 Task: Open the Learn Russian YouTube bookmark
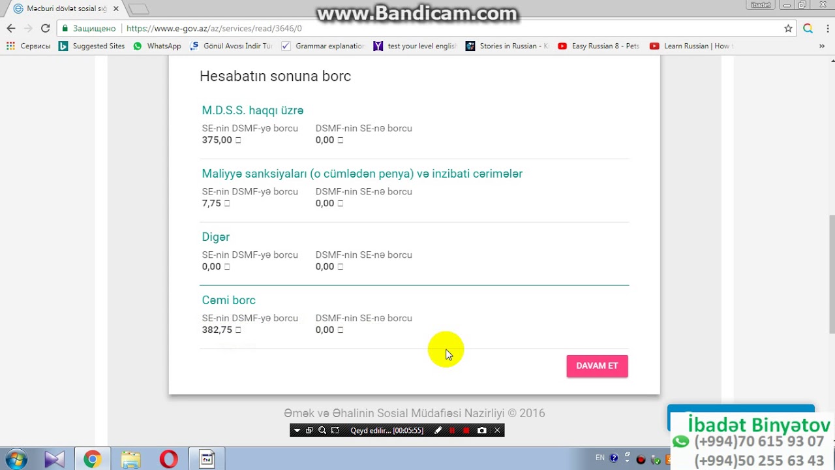point(691,46)
